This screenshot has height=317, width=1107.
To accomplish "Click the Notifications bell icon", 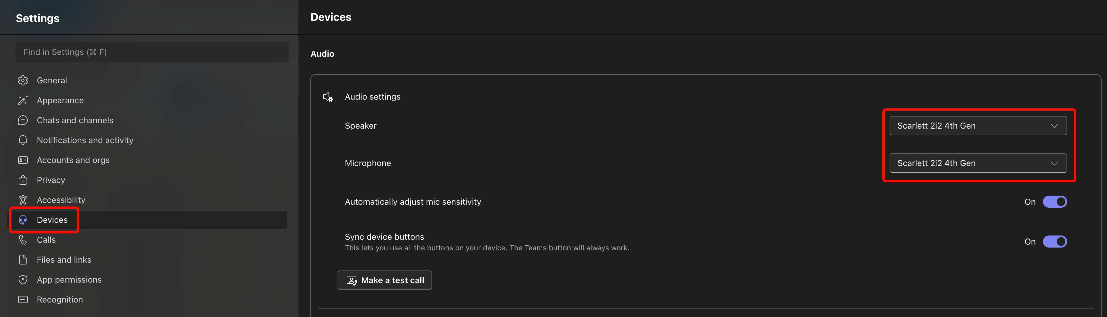I will tap(23, 140).
